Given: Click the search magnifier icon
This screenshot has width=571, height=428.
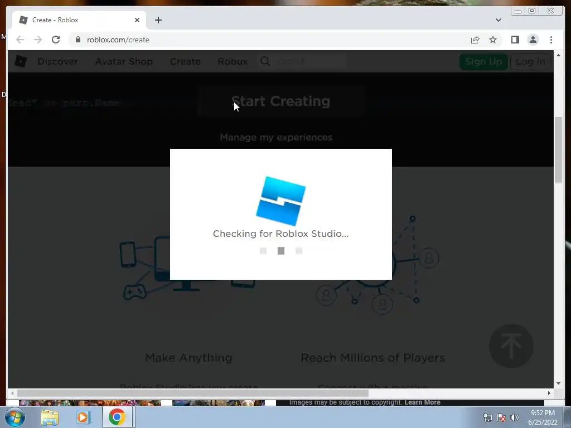Looking at the screenshot, I should coord(265,61).
